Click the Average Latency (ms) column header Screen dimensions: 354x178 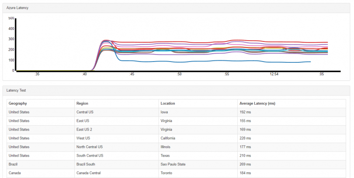tap(257, 103)
